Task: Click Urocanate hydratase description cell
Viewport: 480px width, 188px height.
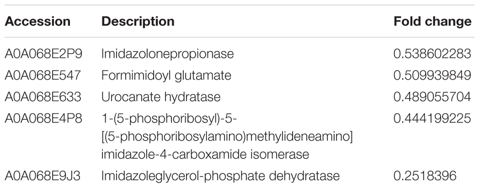Action: (161, 97)
